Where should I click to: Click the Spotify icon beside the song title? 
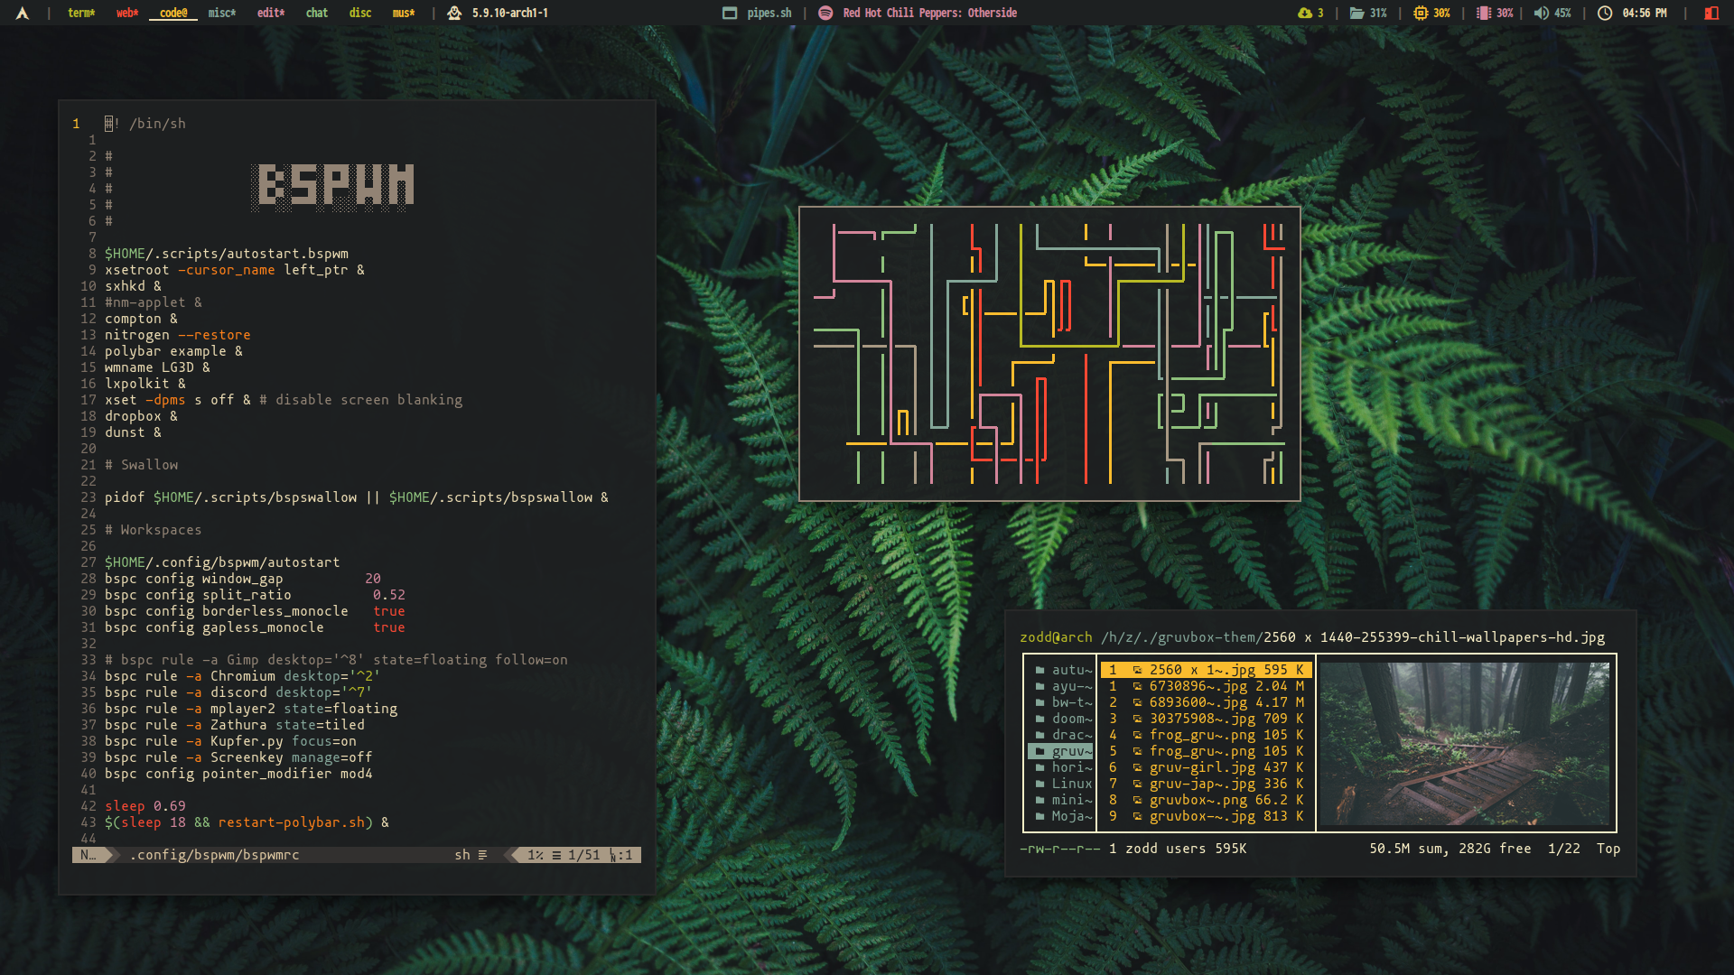[x=825, y=13]
